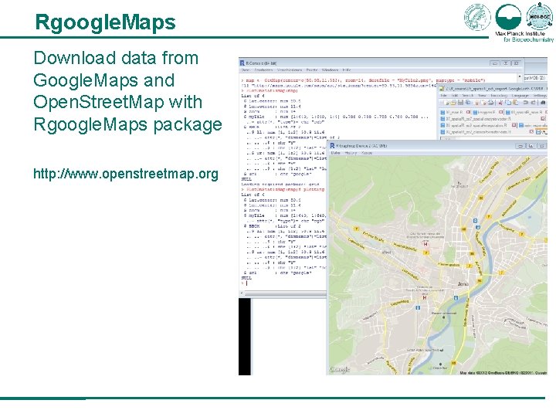Open View menu in Notepad++ window
556x417 pixels.
(482, 96)
